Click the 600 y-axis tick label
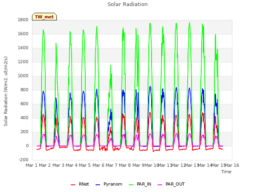Screen dimensions: 256x192 24,104
